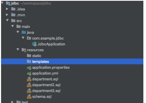Collapse the src folder
146x103 pixels.
click(x=7, y=20)
